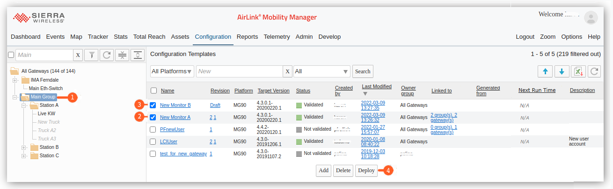Select Main Eth-Switch in the tree
This screenshot has height=189, width=613.
click(46, 88)
